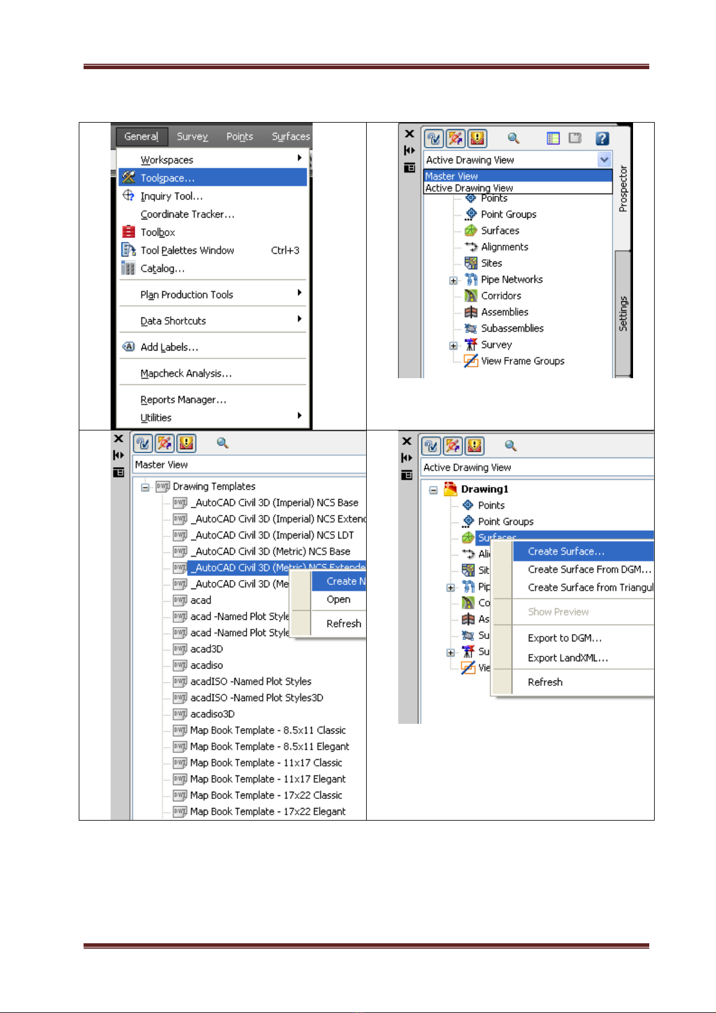Viewport: 716px width, 1013px height.
Task: Toggle the blue checkmark state icon in Drawing1 toolspace
Action: pyautogui.click(x=432, y=445)
